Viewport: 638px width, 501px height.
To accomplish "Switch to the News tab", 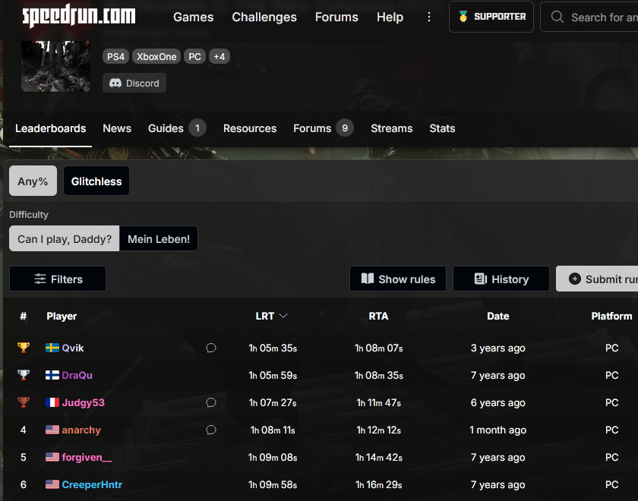I will pos(117,128).
